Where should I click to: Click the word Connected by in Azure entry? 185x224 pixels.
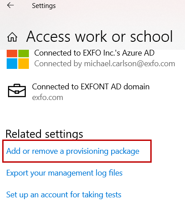[x=58, y=64]
